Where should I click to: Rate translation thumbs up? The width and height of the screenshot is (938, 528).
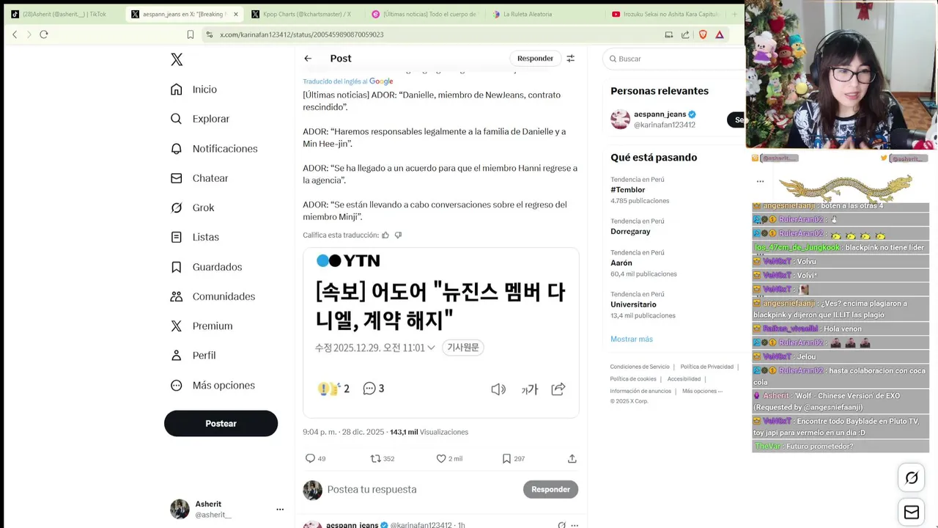(x=385, y=235)
